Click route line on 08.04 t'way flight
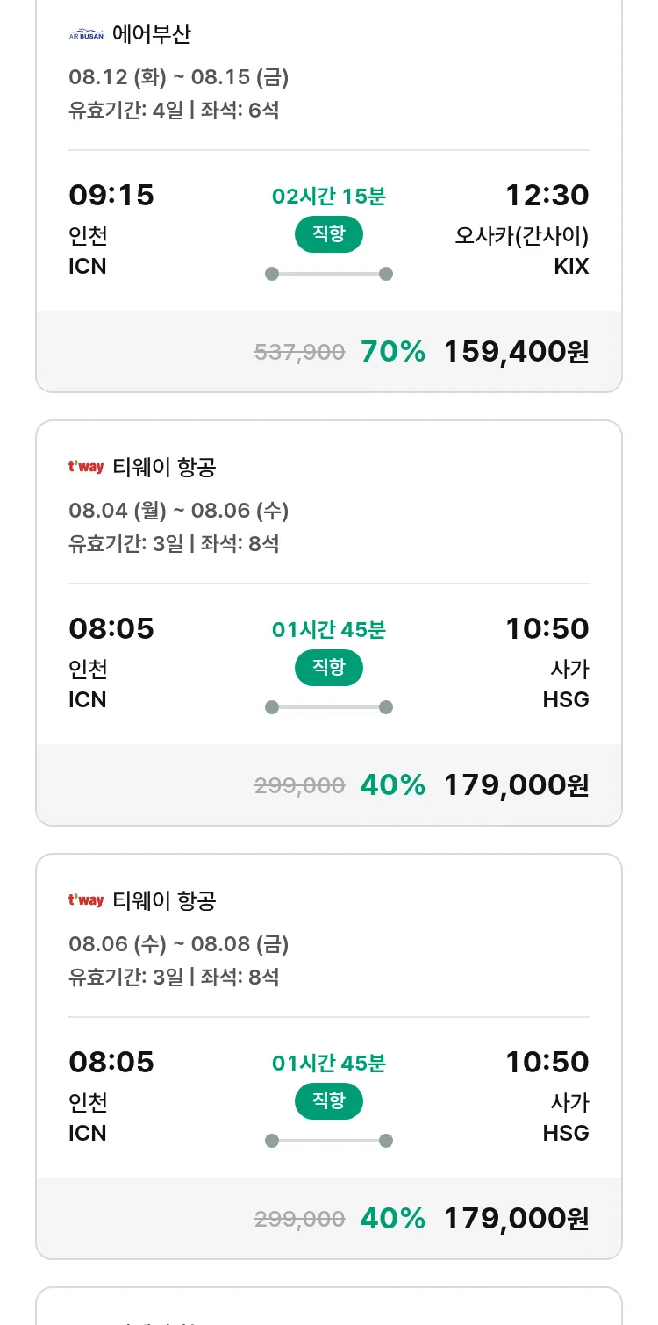Screen dimensions: 658x1325 (329, 707)
